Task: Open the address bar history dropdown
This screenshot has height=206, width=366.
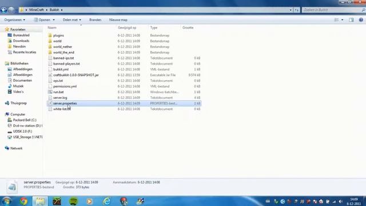Action: [291, 10]
